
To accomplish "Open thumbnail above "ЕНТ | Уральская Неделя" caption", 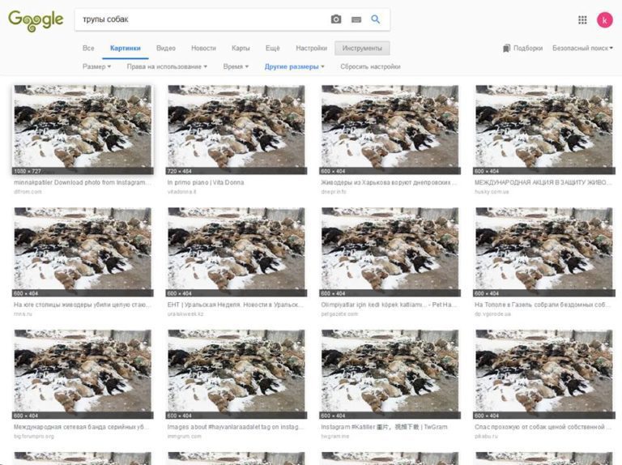I will (236, 252).
